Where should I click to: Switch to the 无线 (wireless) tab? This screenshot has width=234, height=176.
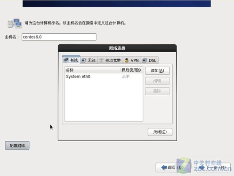pyautogui.click(x=89, y=60)
